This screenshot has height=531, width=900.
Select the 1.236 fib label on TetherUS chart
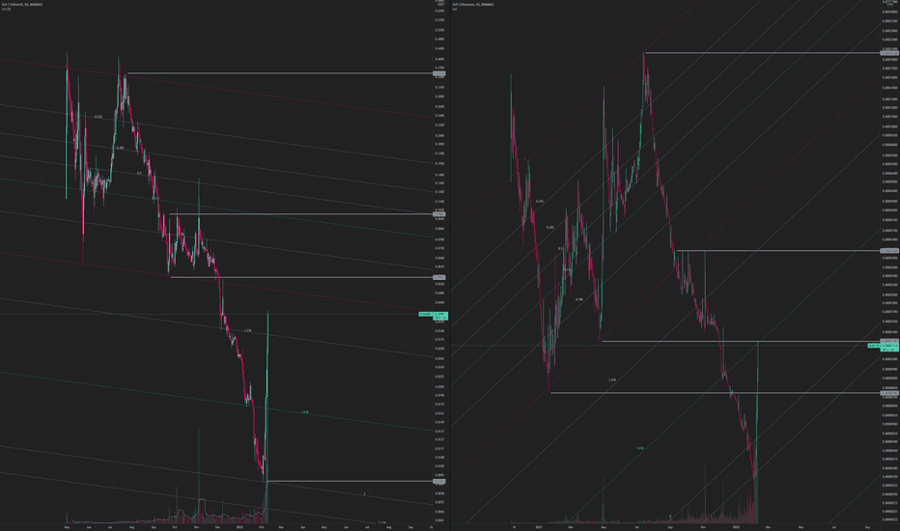point(247,330)
